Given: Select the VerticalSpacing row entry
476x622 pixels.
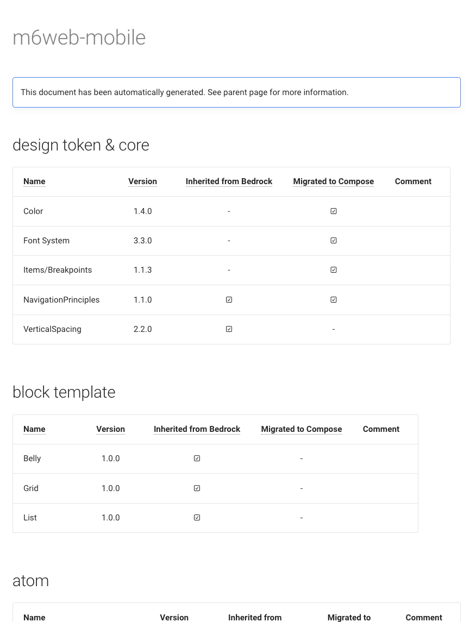Looking at the screenshot, I should (x=52, y=329).
